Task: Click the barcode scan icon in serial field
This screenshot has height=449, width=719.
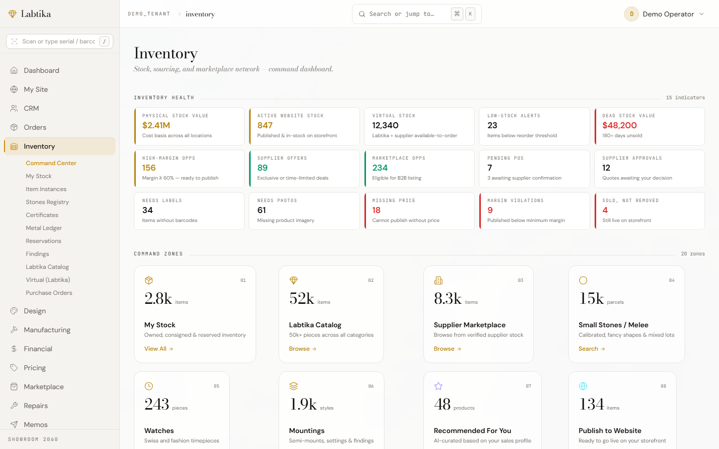Action: (x=14, y=41)
